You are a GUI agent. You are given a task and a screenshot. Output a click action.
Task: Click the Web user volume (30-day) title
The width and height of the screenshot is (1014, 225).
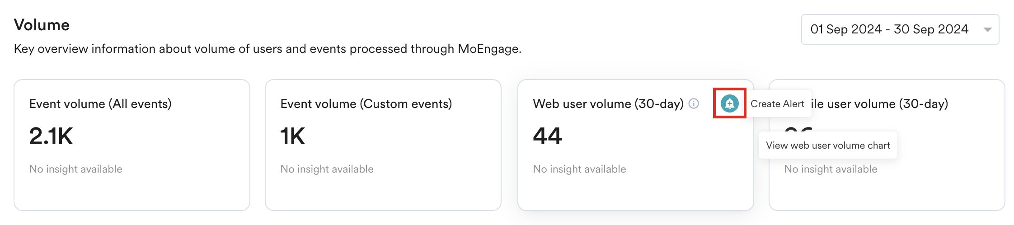tap(608, 104)
